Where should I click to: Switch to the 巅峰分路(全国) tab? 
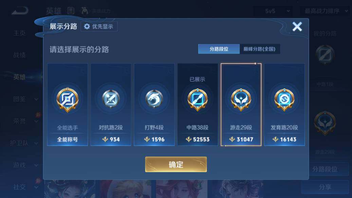point(260,49)
